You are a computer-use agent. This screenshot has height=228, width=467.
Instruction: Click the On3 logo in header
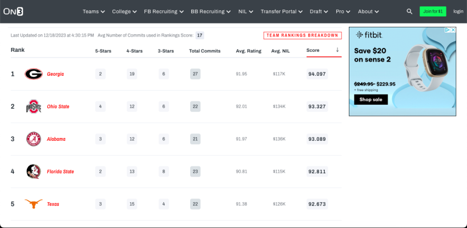point(13,11)
